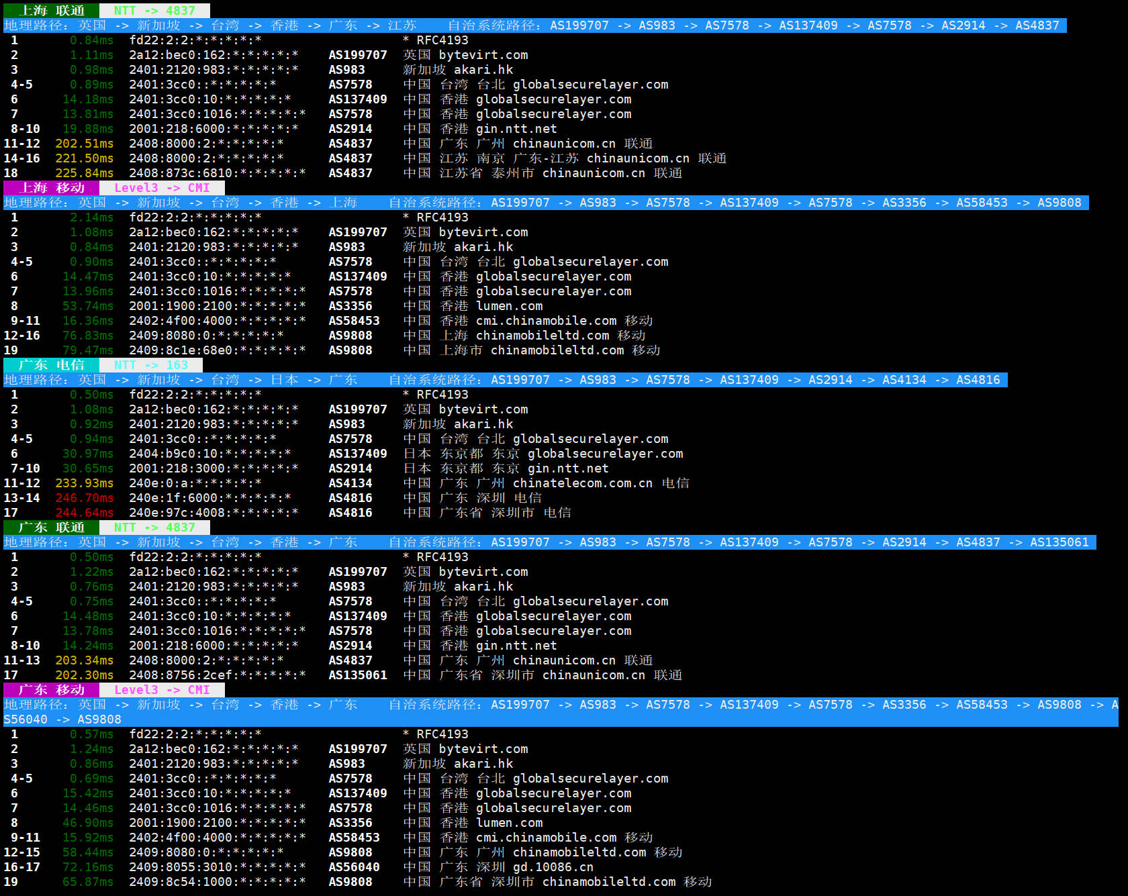Click the 广东 移动 section header
This screenshot has width=1128, height=896.
(x=51, y=690)
